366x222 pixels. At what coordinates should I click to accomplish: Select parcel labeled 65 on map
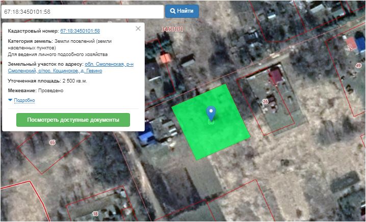(x=53, y=143)
